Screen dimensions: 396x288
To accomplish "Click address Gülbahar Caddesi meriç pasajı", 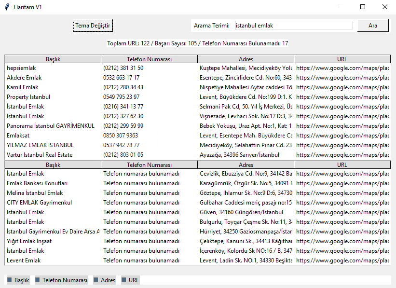I will pyautogui.click(x=246, y=202).
